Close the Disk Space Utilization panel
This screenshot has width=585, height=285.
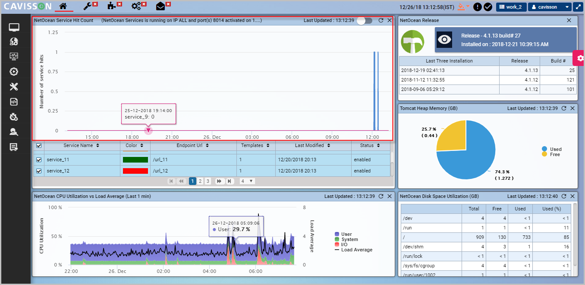click(572, 196)
